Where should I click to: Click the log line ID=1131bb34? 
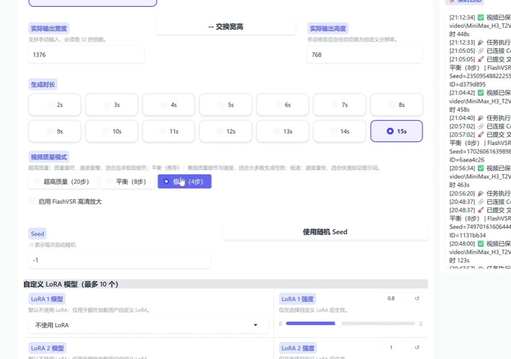coord(467,235)
